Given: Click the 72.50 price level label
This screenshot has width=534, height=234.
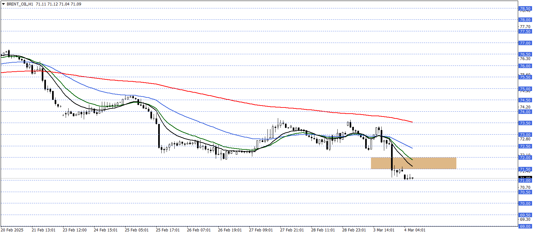Looking at the screenshot, I should (525, 147).
